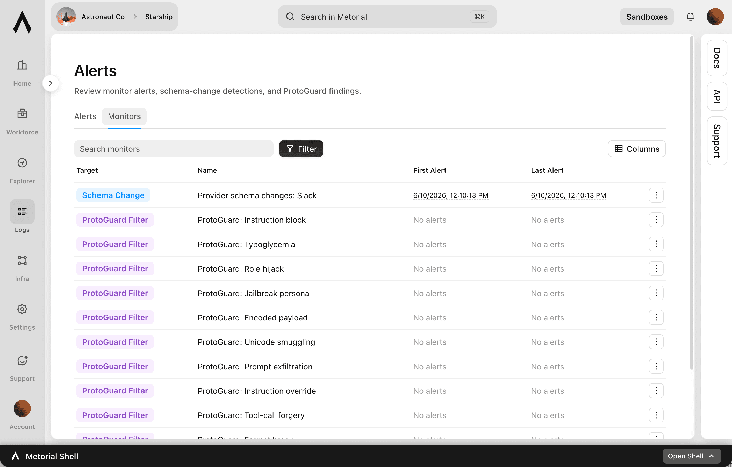Click Provider schema changes: Slack name
The image size is (732, 467).
257,195
